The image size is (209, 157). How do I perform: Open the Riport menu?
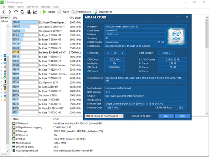click(20, 7)
